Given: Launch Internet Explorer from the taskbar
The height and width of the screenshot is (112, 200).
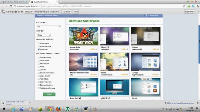Looking at the screenshot, I should pyautogui.click(x=13, y=109).
